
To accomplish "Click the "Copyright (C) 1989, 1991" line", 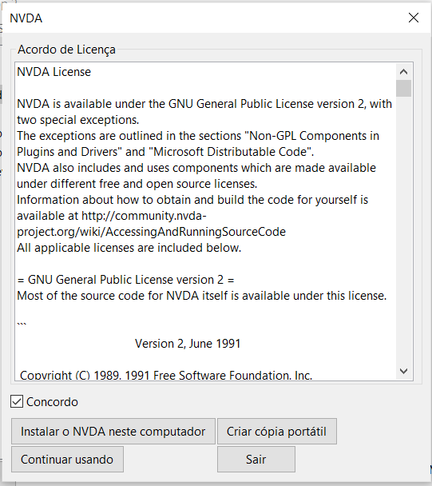I will pyautogui.click(x=166, y=375).
